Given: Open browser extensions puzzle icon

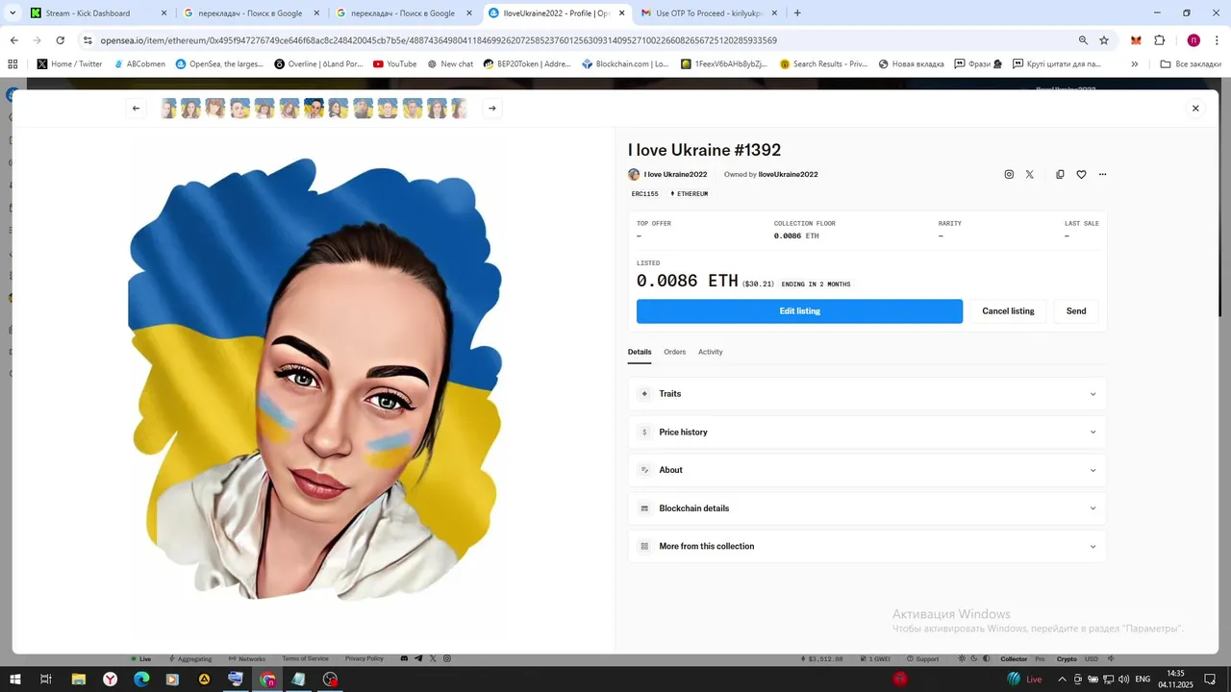Looking at the screenshot, I should [1159, 40].
